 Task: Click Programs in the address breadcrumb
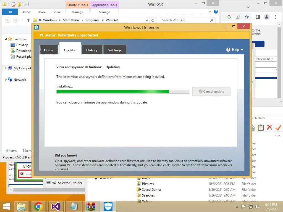point(92,20)
